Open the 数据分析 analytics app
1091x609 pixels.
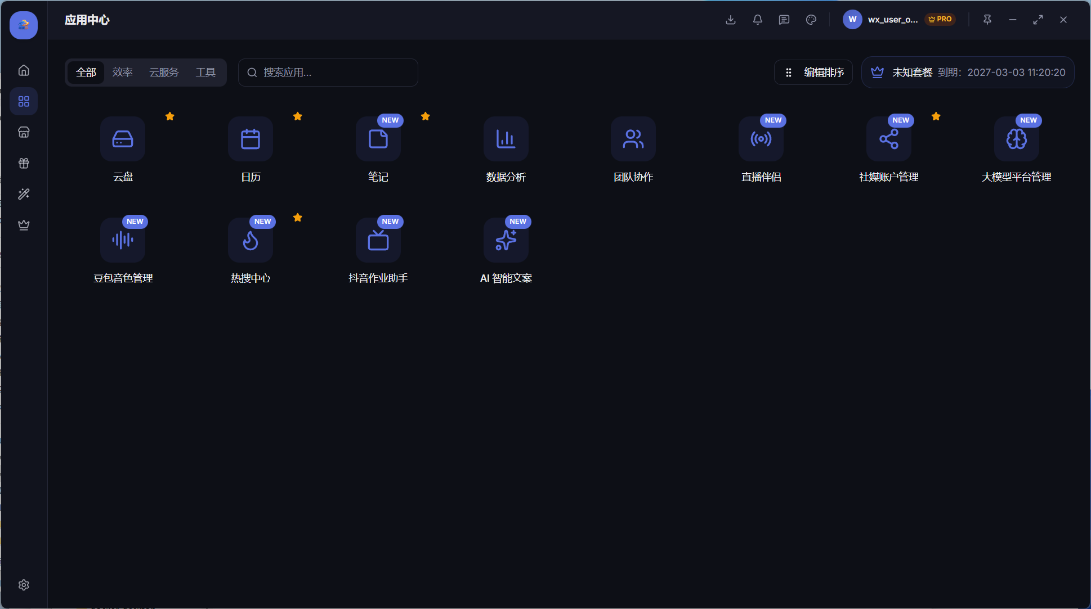click(506, 139)
